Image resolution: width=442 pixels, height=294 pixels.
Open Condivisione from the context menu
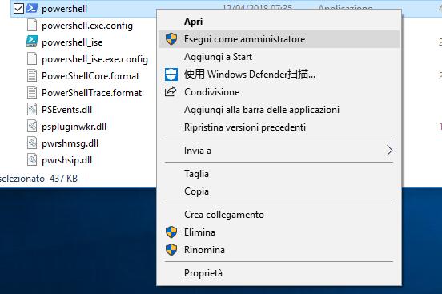279,92
